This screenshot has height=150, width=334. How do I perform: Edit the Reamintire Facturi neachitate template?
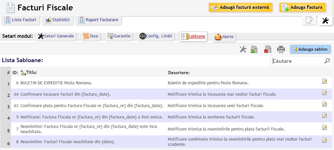[325, 140]
